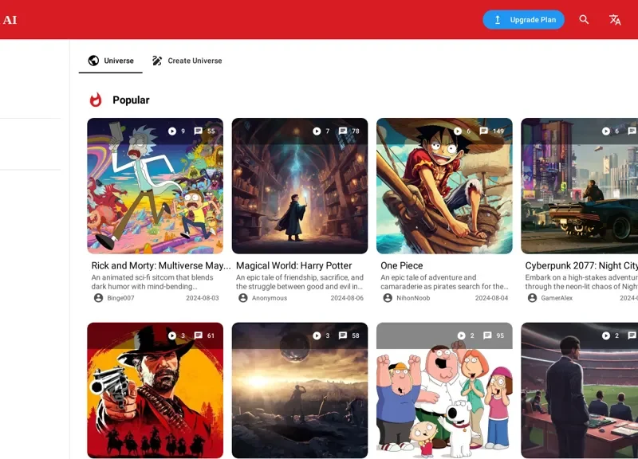Screen dimensions: 638x459
Task: Open the dark landscape with moon thumbnail
Action: tap(300, 390)
